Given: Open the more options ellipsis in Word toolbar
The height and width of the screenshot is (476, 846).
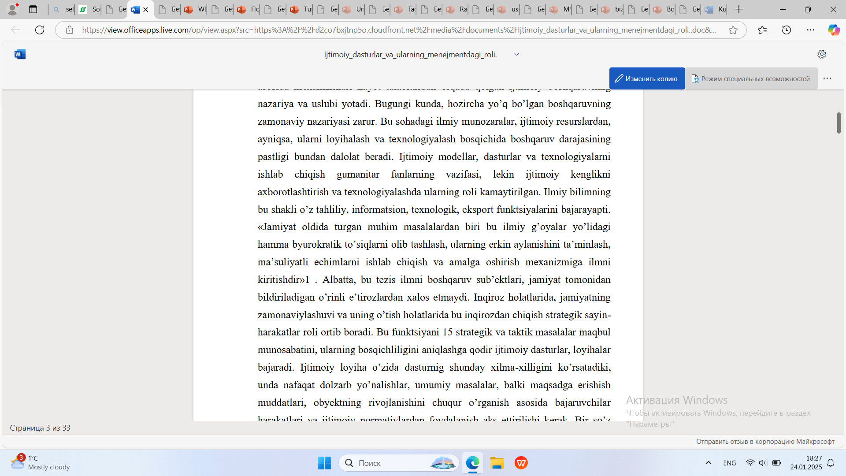Looking at the screenshot, I should pos(827,78).
